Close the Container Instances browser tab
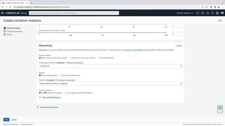The width and height of the screenshot is (225, 126). coord(27,3)
